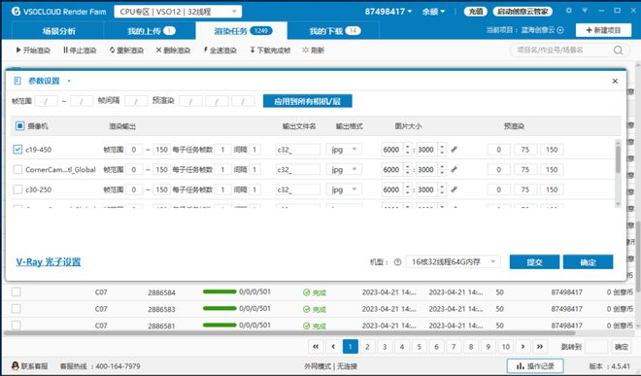This screenshot has height=376, width=641.
Task: Switch to the 我的下载 tab
Action: [x=333, y=31]
